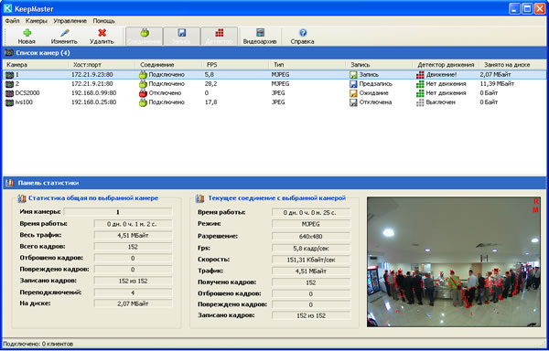Viewport: 549px width, 351px height.
Task: Select the camera icon of row 1
Action: [x=9, y=75]
